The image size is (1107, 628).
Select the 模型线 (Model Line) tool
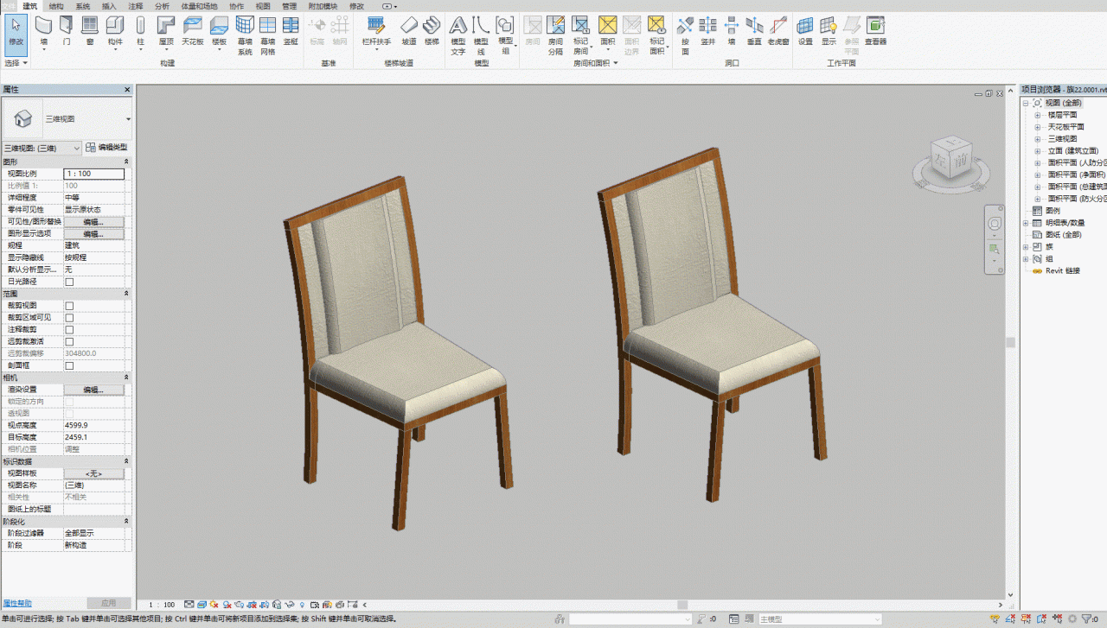481,35
